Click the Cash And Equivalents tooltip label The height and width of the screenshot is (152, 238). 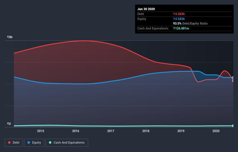(153, 28)
